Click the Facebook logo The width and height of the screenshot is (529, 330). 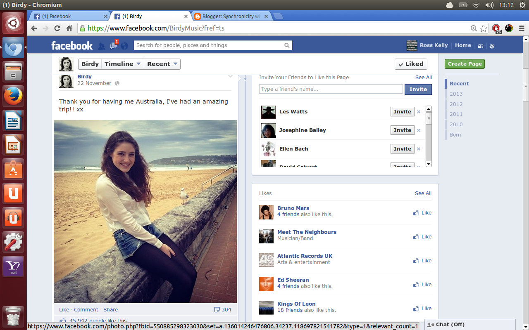(72, 45)
